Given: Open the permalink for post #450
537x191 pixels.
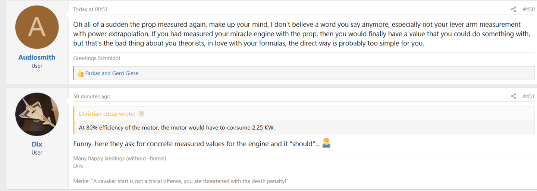Looking at the screenshot, I should (x=528, y=9).
